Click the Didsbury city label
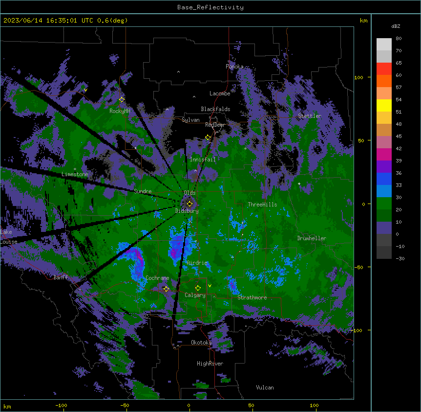The width and height of the screenshot is (421, 412). click(x=187, y=211)
